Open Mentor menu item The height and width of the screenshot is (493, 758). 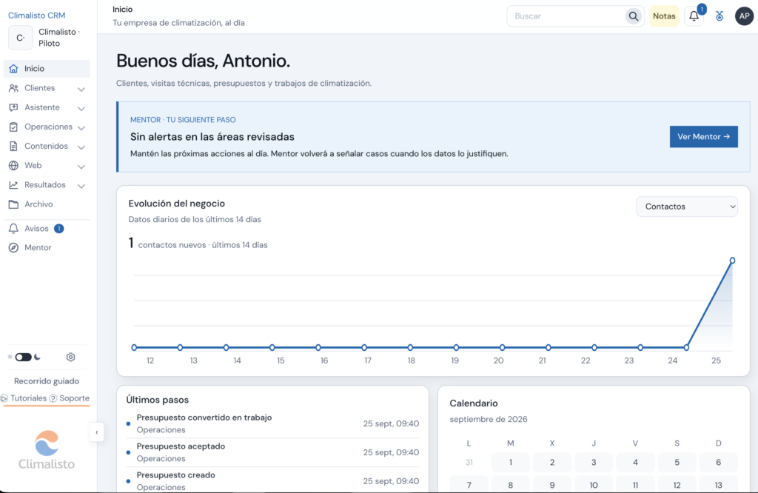click(47, 247)
